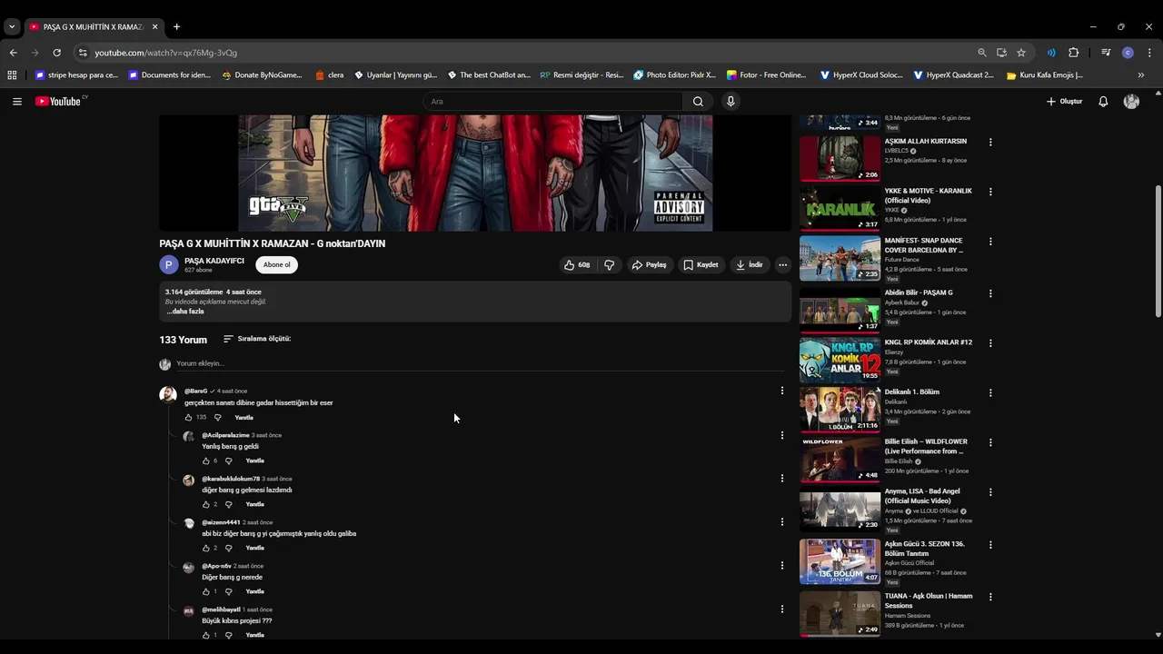The image size is (1163, 654).
Task: Open options for AŞKIM ALLAH KURTARSIN video
Action: (990, 143)
